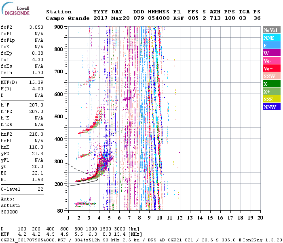Click the Artist5 auto-scaling label
Image resolution: width=283 pixels, height=243 pixels.
pos(11,206)
